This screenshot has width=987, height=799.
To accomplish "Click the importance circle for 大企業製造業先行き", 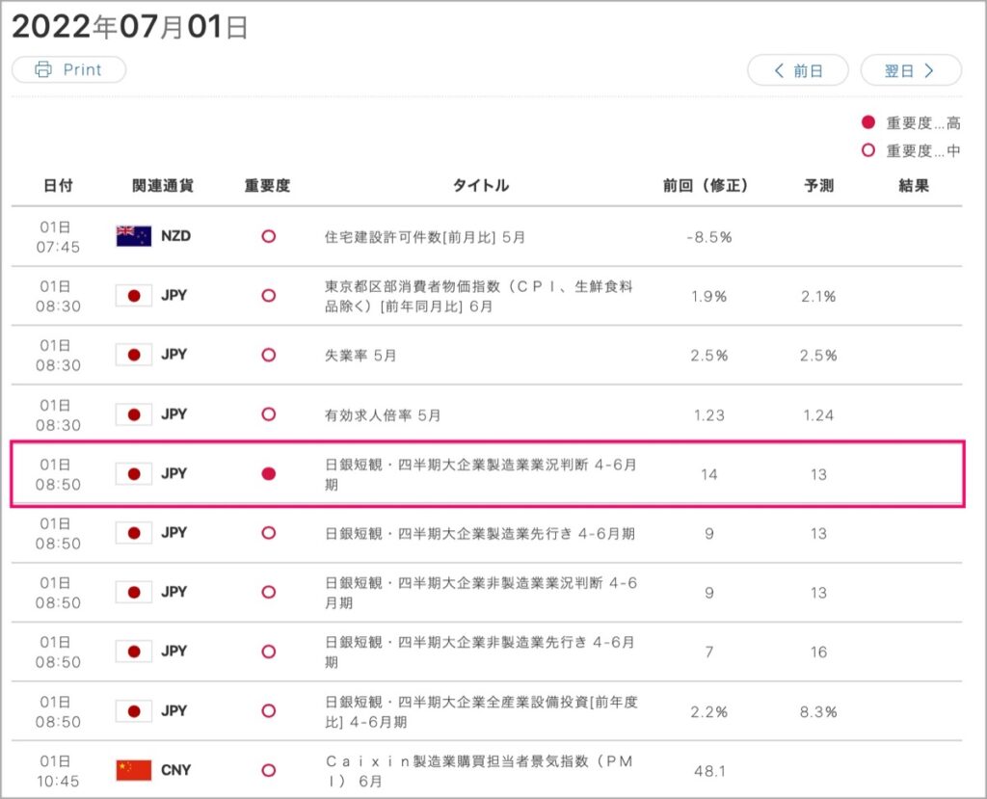I will (269, 533).
